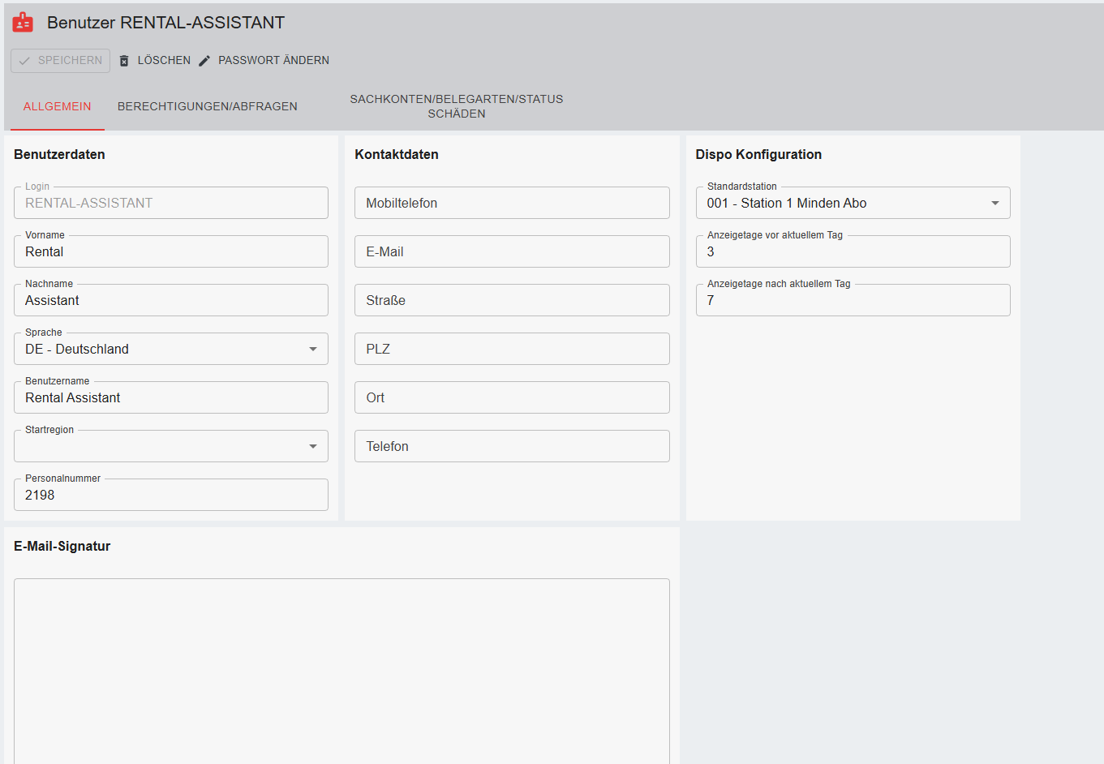Select the Allgemein tab

click(57, 106)
